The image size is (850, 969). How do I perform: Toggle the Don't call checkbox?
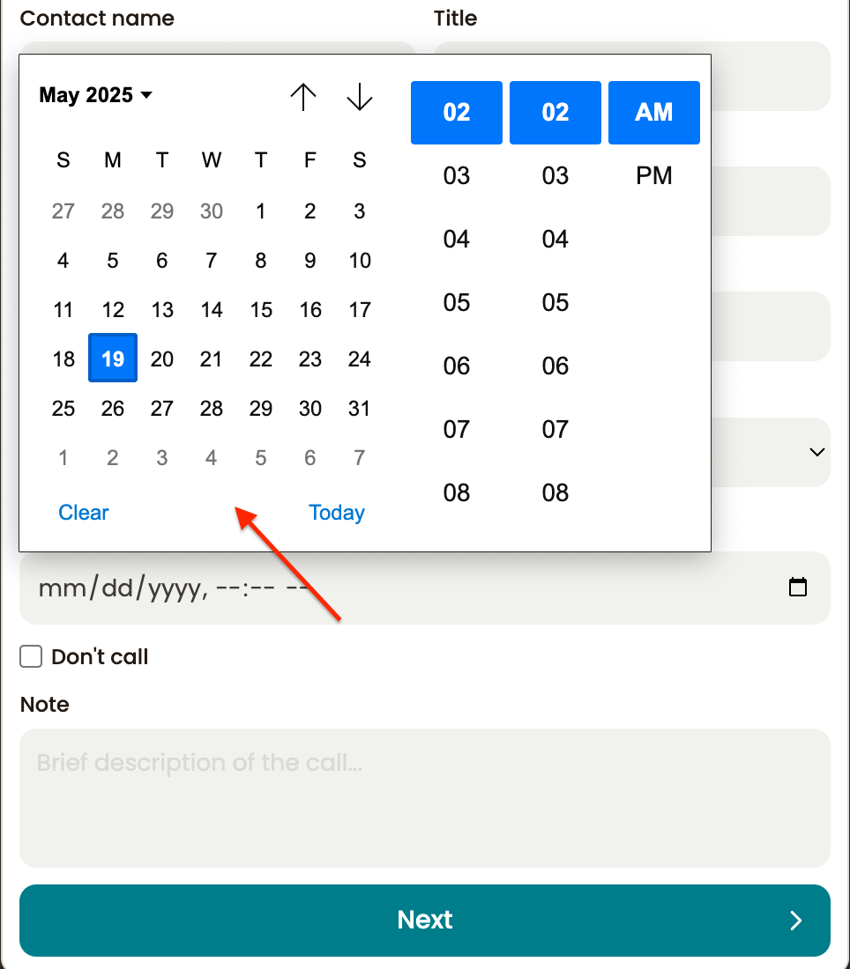(x=31, y=656)
